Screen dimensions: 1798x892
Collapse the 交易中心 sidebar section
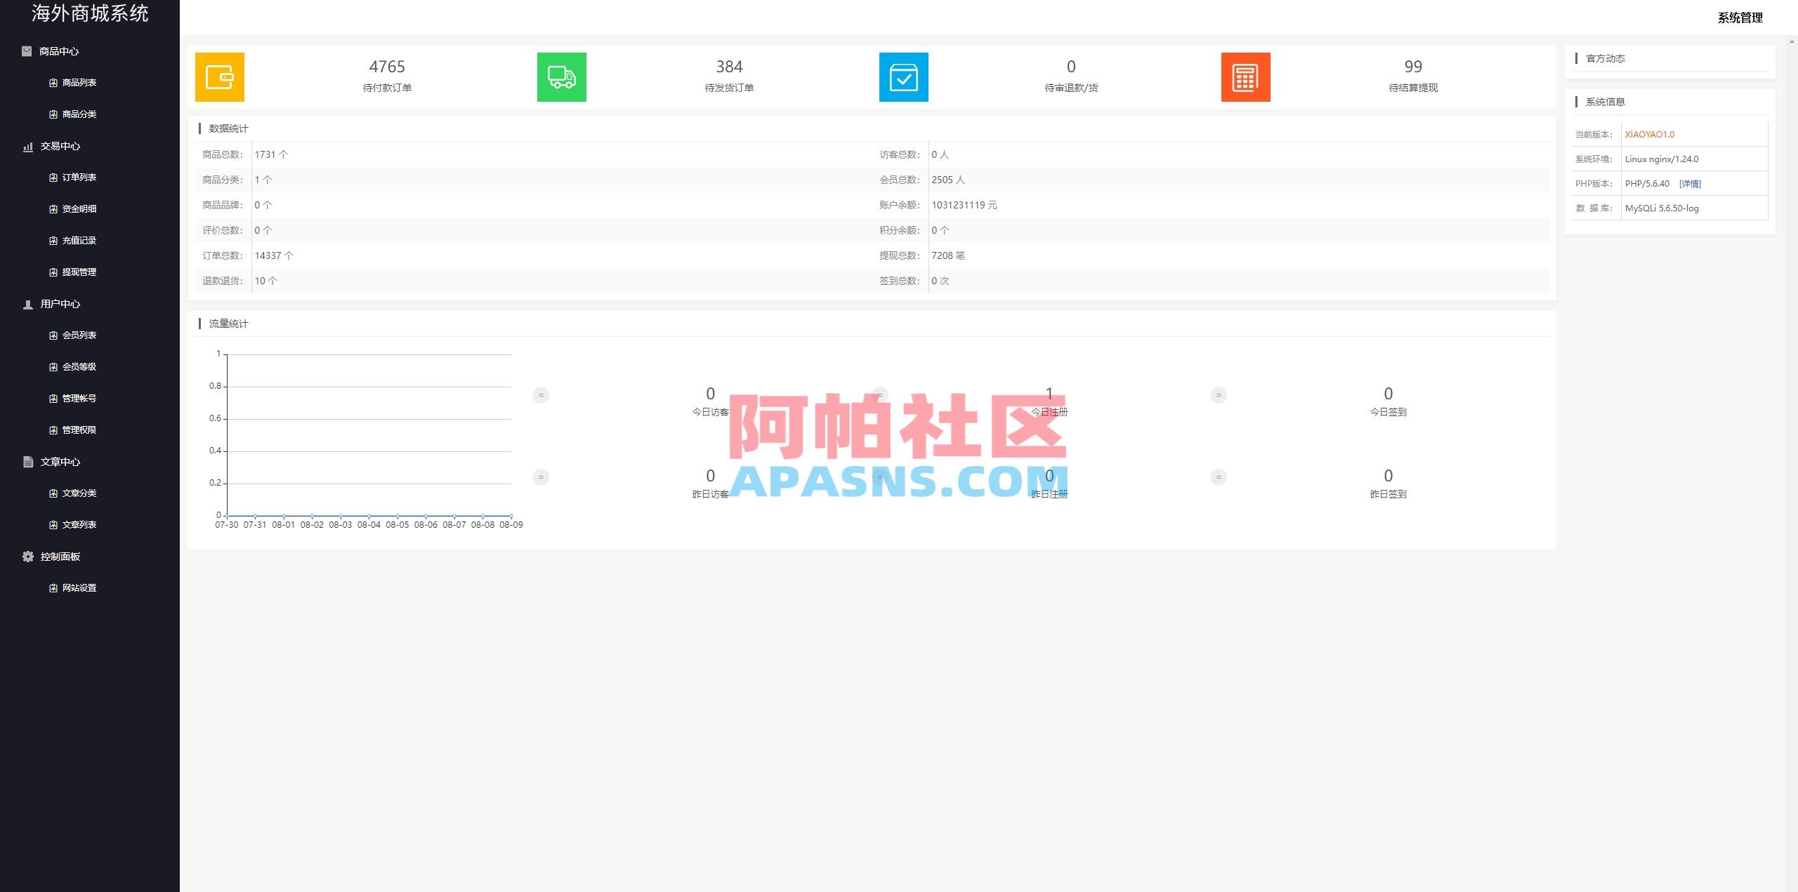(60, 146)
